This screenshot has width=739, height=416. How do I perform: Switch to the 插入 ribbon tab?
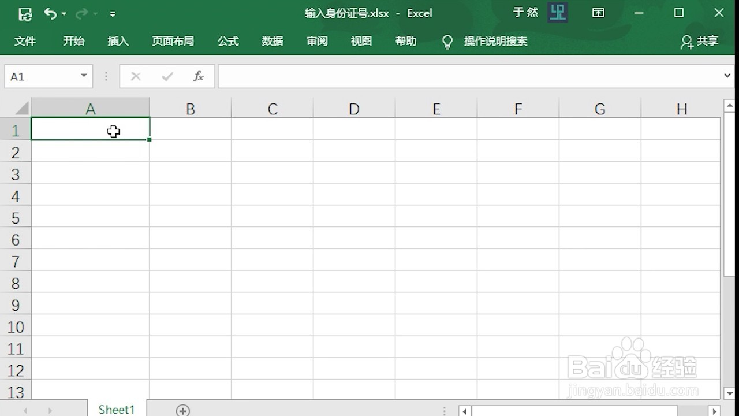(118, 41)
